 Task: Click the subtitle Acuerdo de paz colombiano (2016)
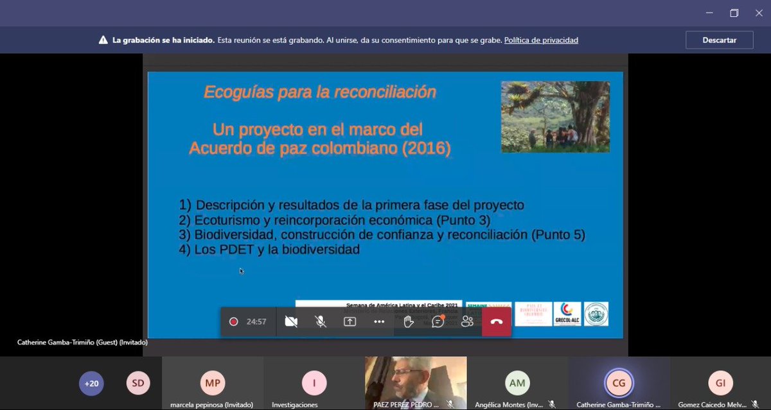click(320, 148)
